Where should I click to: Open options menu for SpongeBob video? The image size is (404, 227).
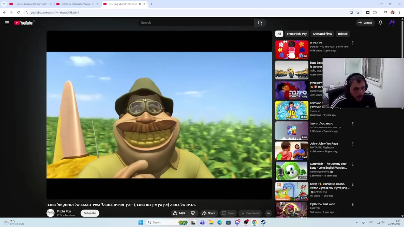pos(353,184)
